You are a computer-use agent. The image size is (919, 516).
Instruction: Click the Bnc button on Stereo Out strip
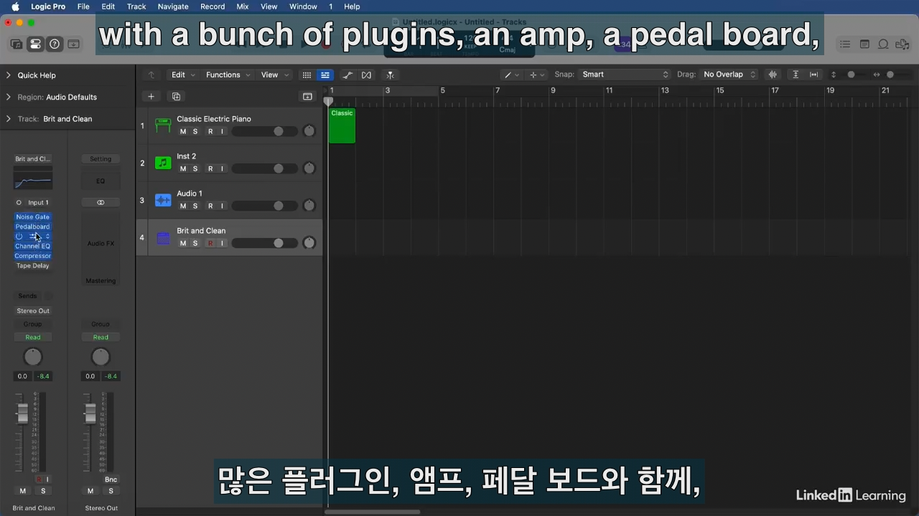[111, 479]
